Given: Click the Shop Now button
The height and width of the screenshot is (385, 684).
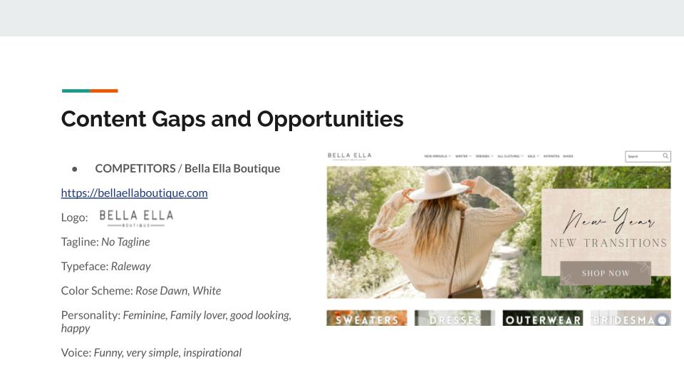Looking at the screenshot, I should pyautogui.click(x=605, y=273).
